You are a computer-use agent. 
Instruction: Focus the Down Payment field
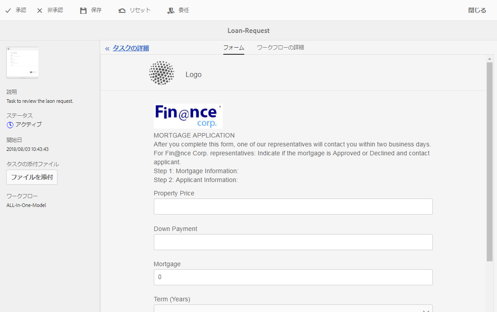click(293, 242)
